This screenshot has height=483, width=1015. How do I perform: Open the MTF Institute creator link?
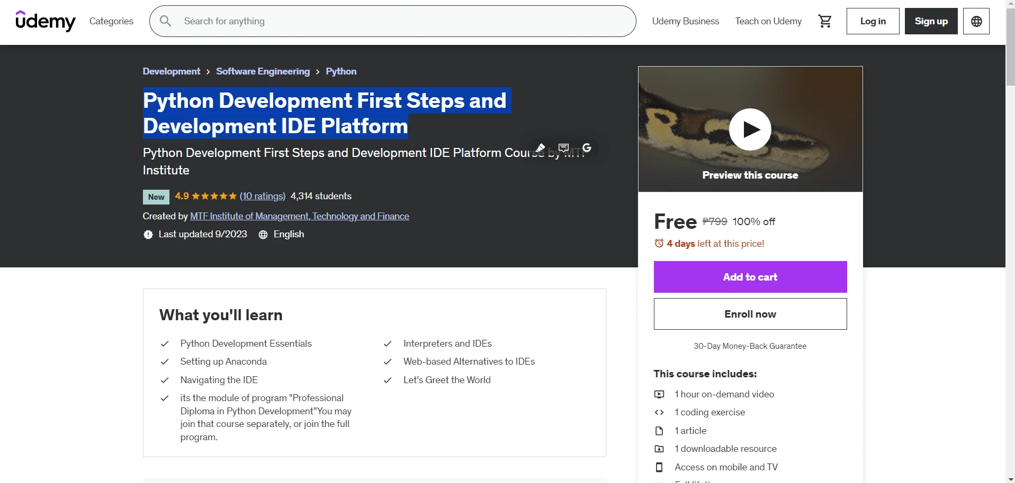300,216
